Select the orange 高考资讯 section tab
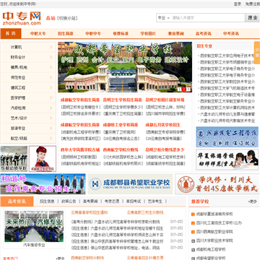 [17, 201]
